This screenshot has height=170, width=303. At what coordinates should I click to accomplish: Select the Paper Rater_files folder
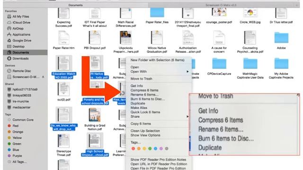[157, 13]
